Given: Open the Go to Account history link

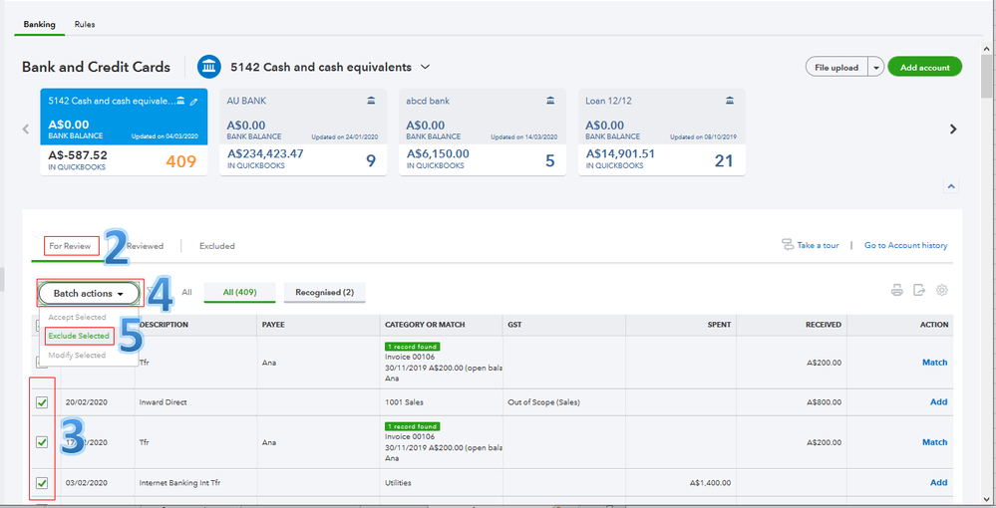Looking at the screenshot, I should click(905, 245).
